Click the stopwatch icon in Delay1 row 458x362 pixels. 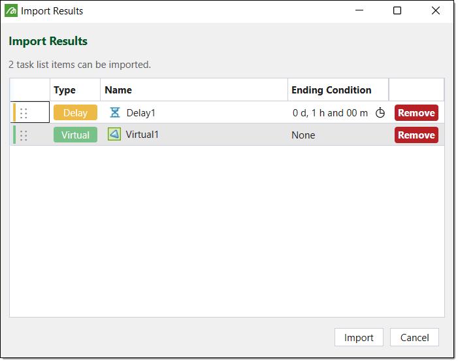click(x=380, y=113)
